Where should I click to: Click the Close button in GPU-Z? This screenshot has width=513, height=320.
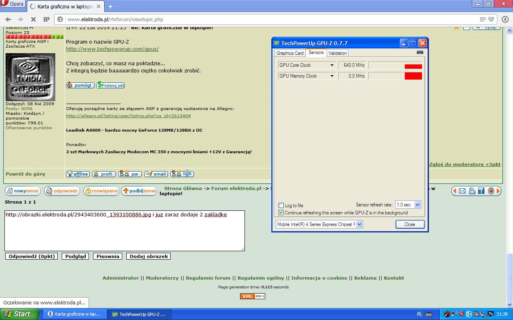[x=410, y=224]
